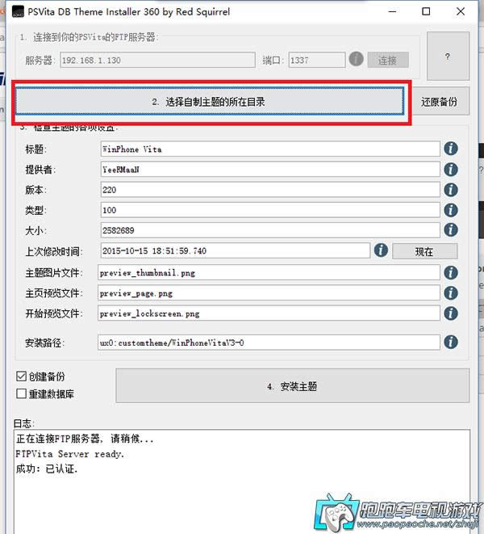Uncheck the 创建备份 checkbox
Screen dimensions: 484x534
click(22, 376)
